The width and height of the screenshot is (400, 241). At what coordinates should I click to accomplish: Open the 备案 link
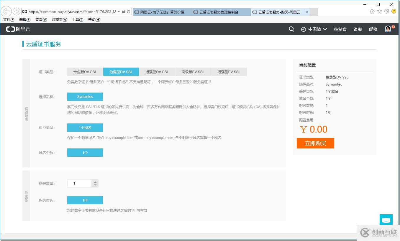pyautogui.click(x=358, y=29)
